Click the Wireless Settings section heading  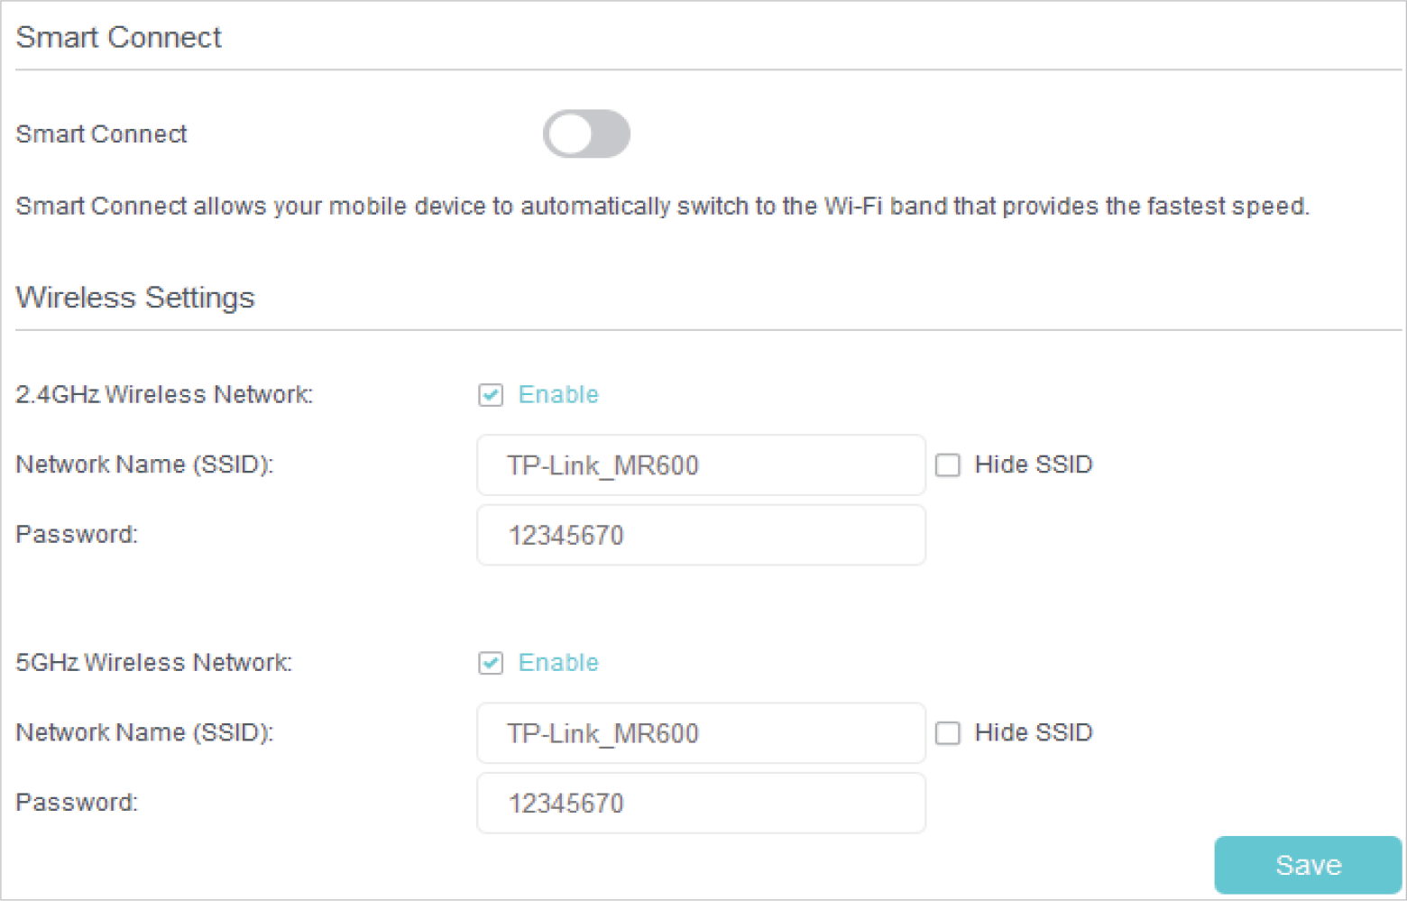135,298
